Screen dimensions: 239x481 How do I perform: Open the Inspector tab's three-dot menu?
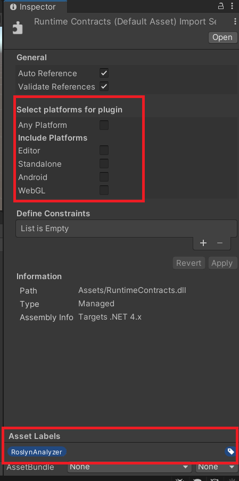(232, 6)
